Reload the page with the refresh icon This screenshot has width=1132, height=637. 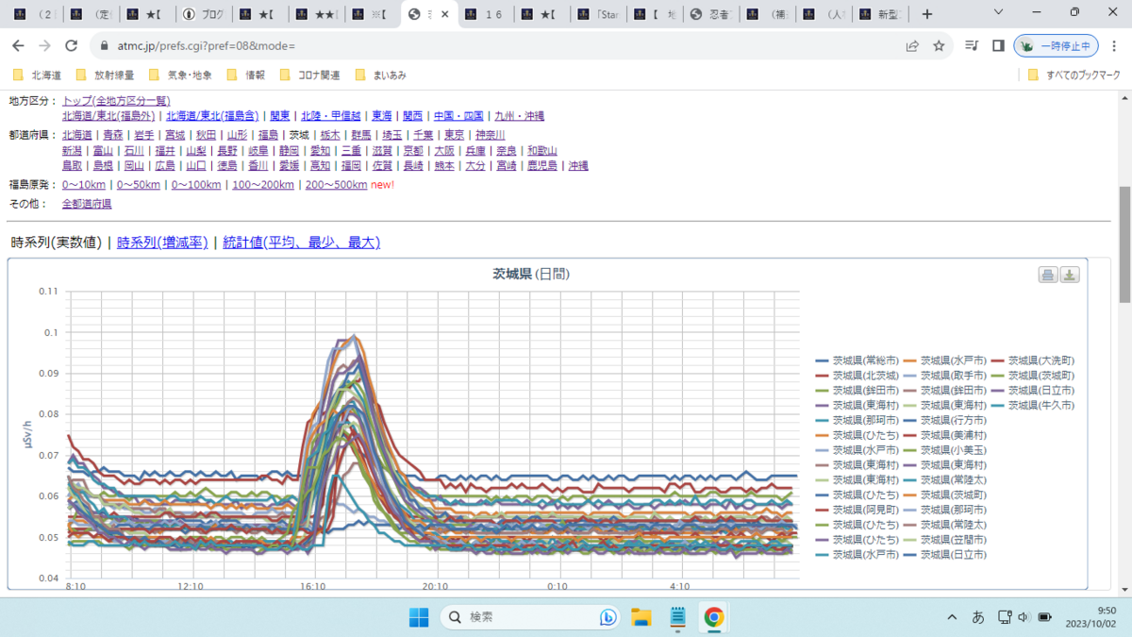tap(71, 45)
